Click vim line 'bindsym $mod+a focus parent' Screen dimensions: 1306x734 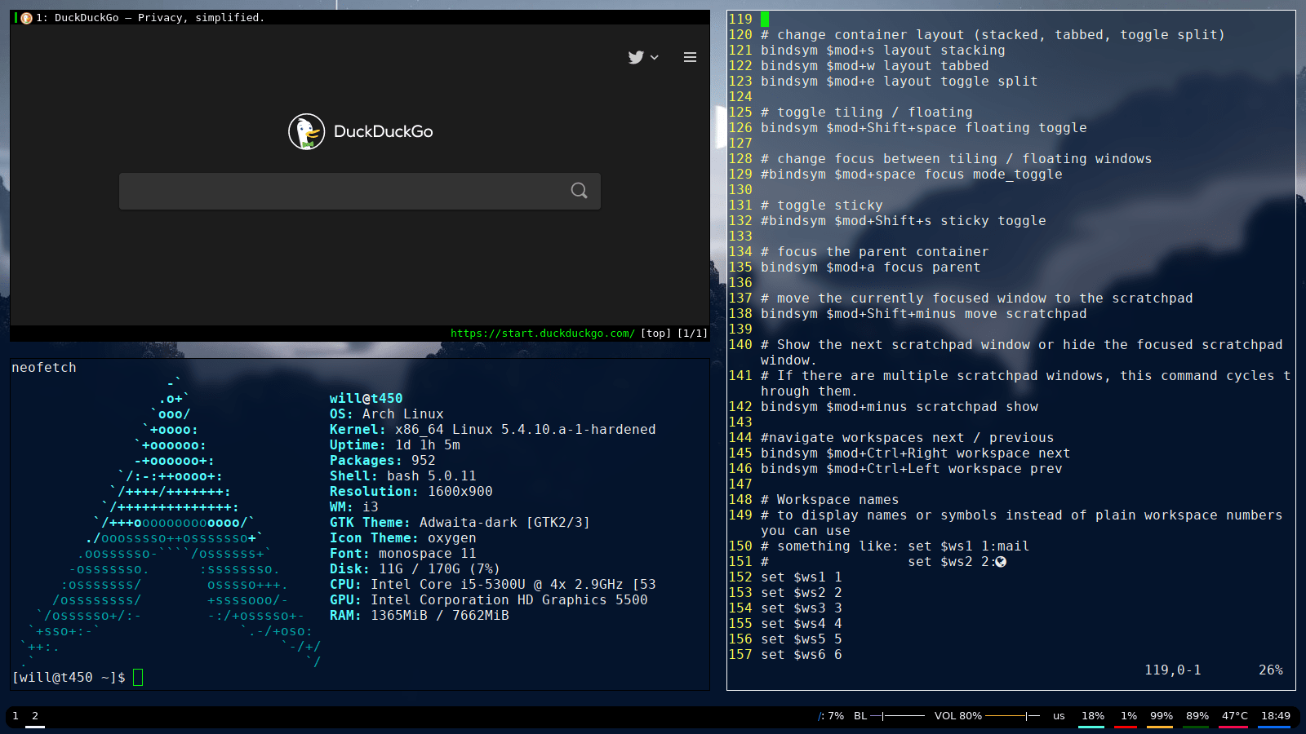point(870,268)
